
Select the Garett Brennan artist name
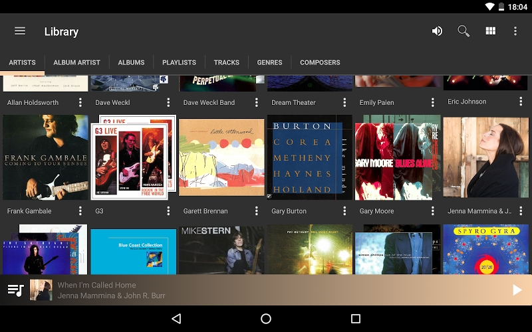tap(205, 211)
